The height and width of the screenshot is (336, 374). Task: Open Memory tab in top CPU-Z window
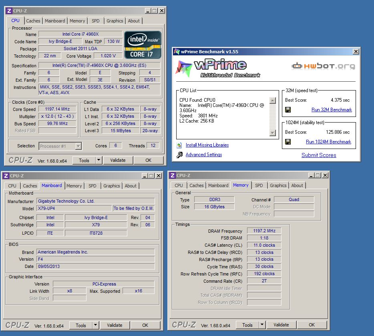(77, 21)
